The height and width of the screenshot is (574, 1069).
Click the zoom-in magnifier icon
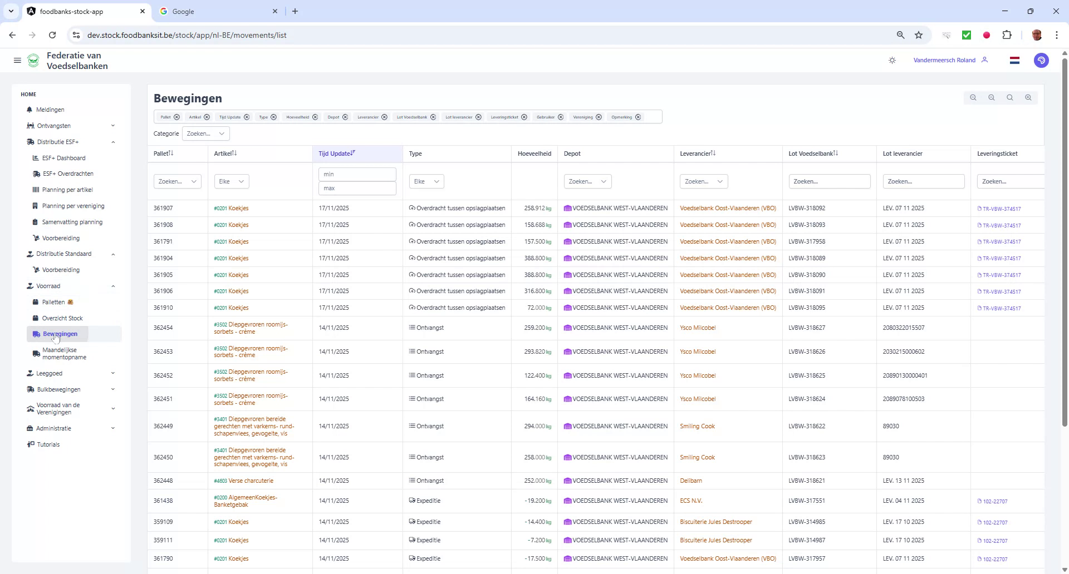click(1028, 97)
